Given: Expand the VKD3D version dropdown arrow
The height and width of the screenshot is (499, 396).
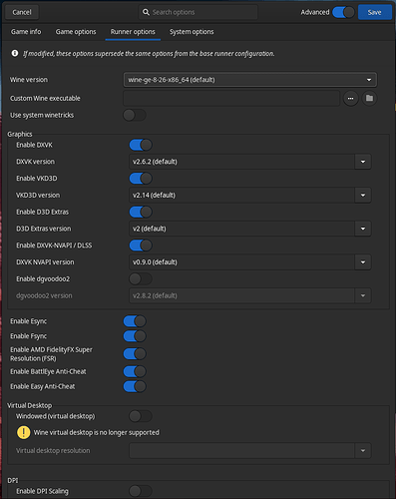Looking at the screenshot, I should pos(363,196).
